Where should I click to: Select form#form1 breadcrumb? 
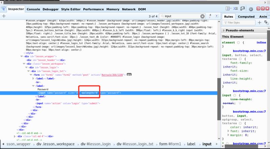[x=170, y=144]
